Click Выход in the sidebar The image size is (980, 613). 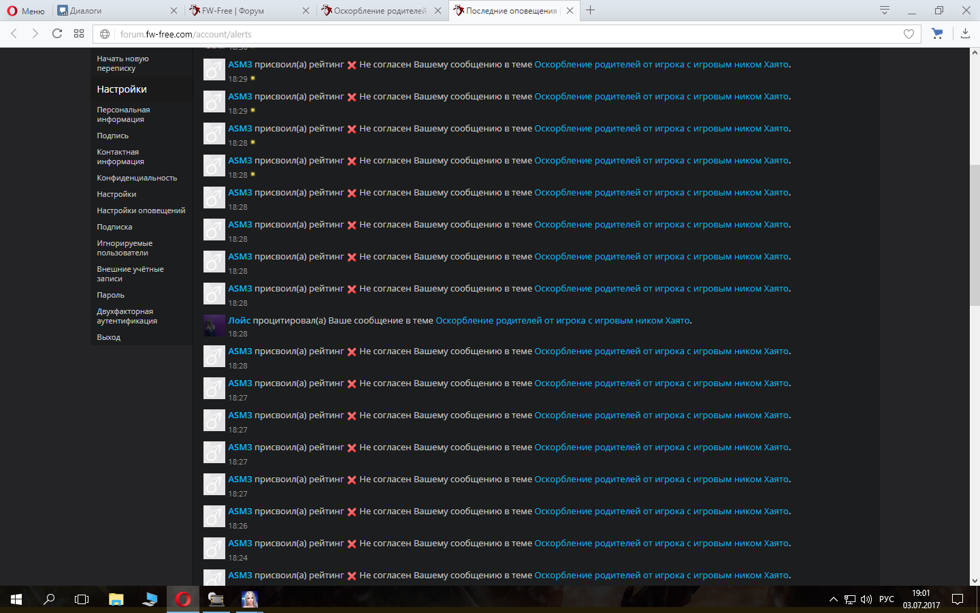click(108, 337)
